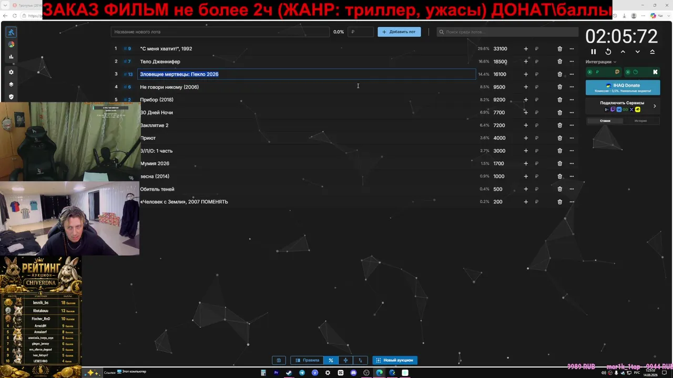Open the IHAQ Donate banner
673x378 pixels.
tap(623, 88)
